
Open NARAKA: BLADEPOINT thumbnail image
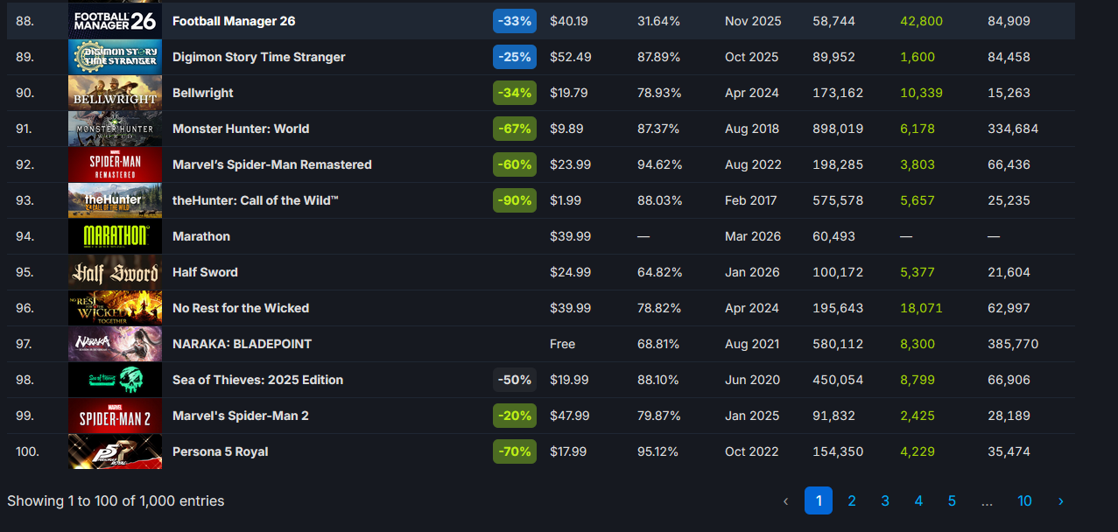(115, 344)
